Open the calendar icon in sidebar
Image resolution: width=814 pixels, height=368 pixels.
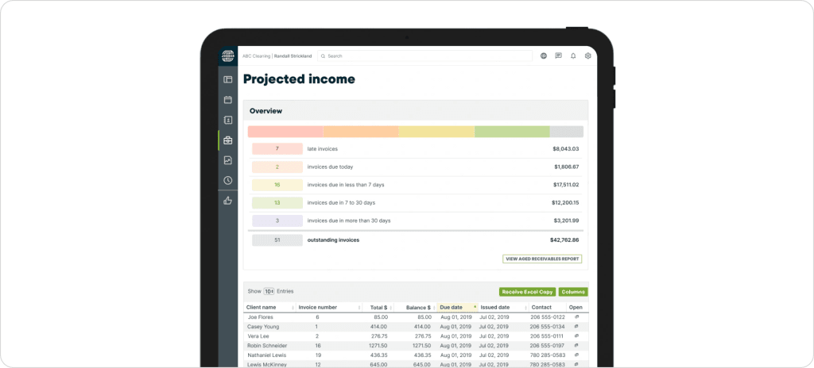[228, 100]
